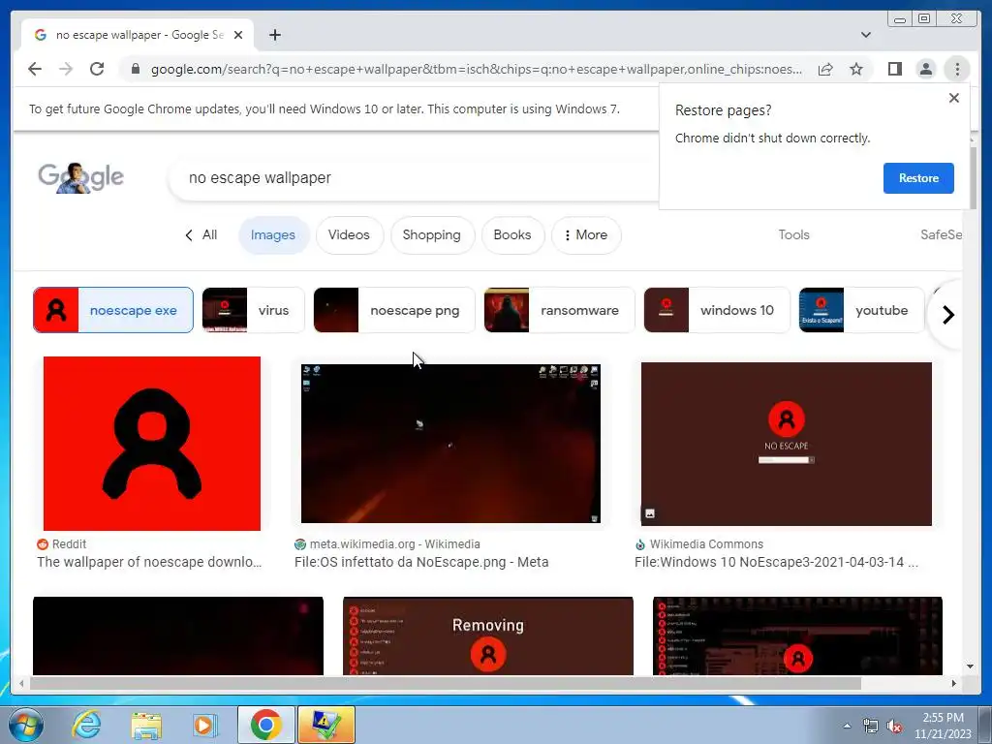Open 'The wallpaper of noescape' Reddit link

click(149, 562)
